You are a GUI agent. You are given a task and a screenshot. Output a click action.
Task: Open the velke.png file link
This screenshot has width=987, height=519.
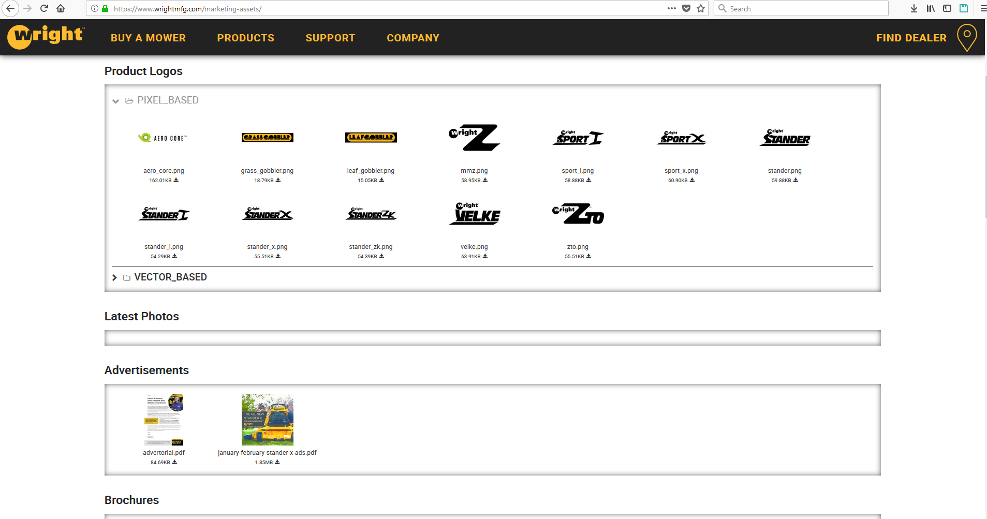474,247
